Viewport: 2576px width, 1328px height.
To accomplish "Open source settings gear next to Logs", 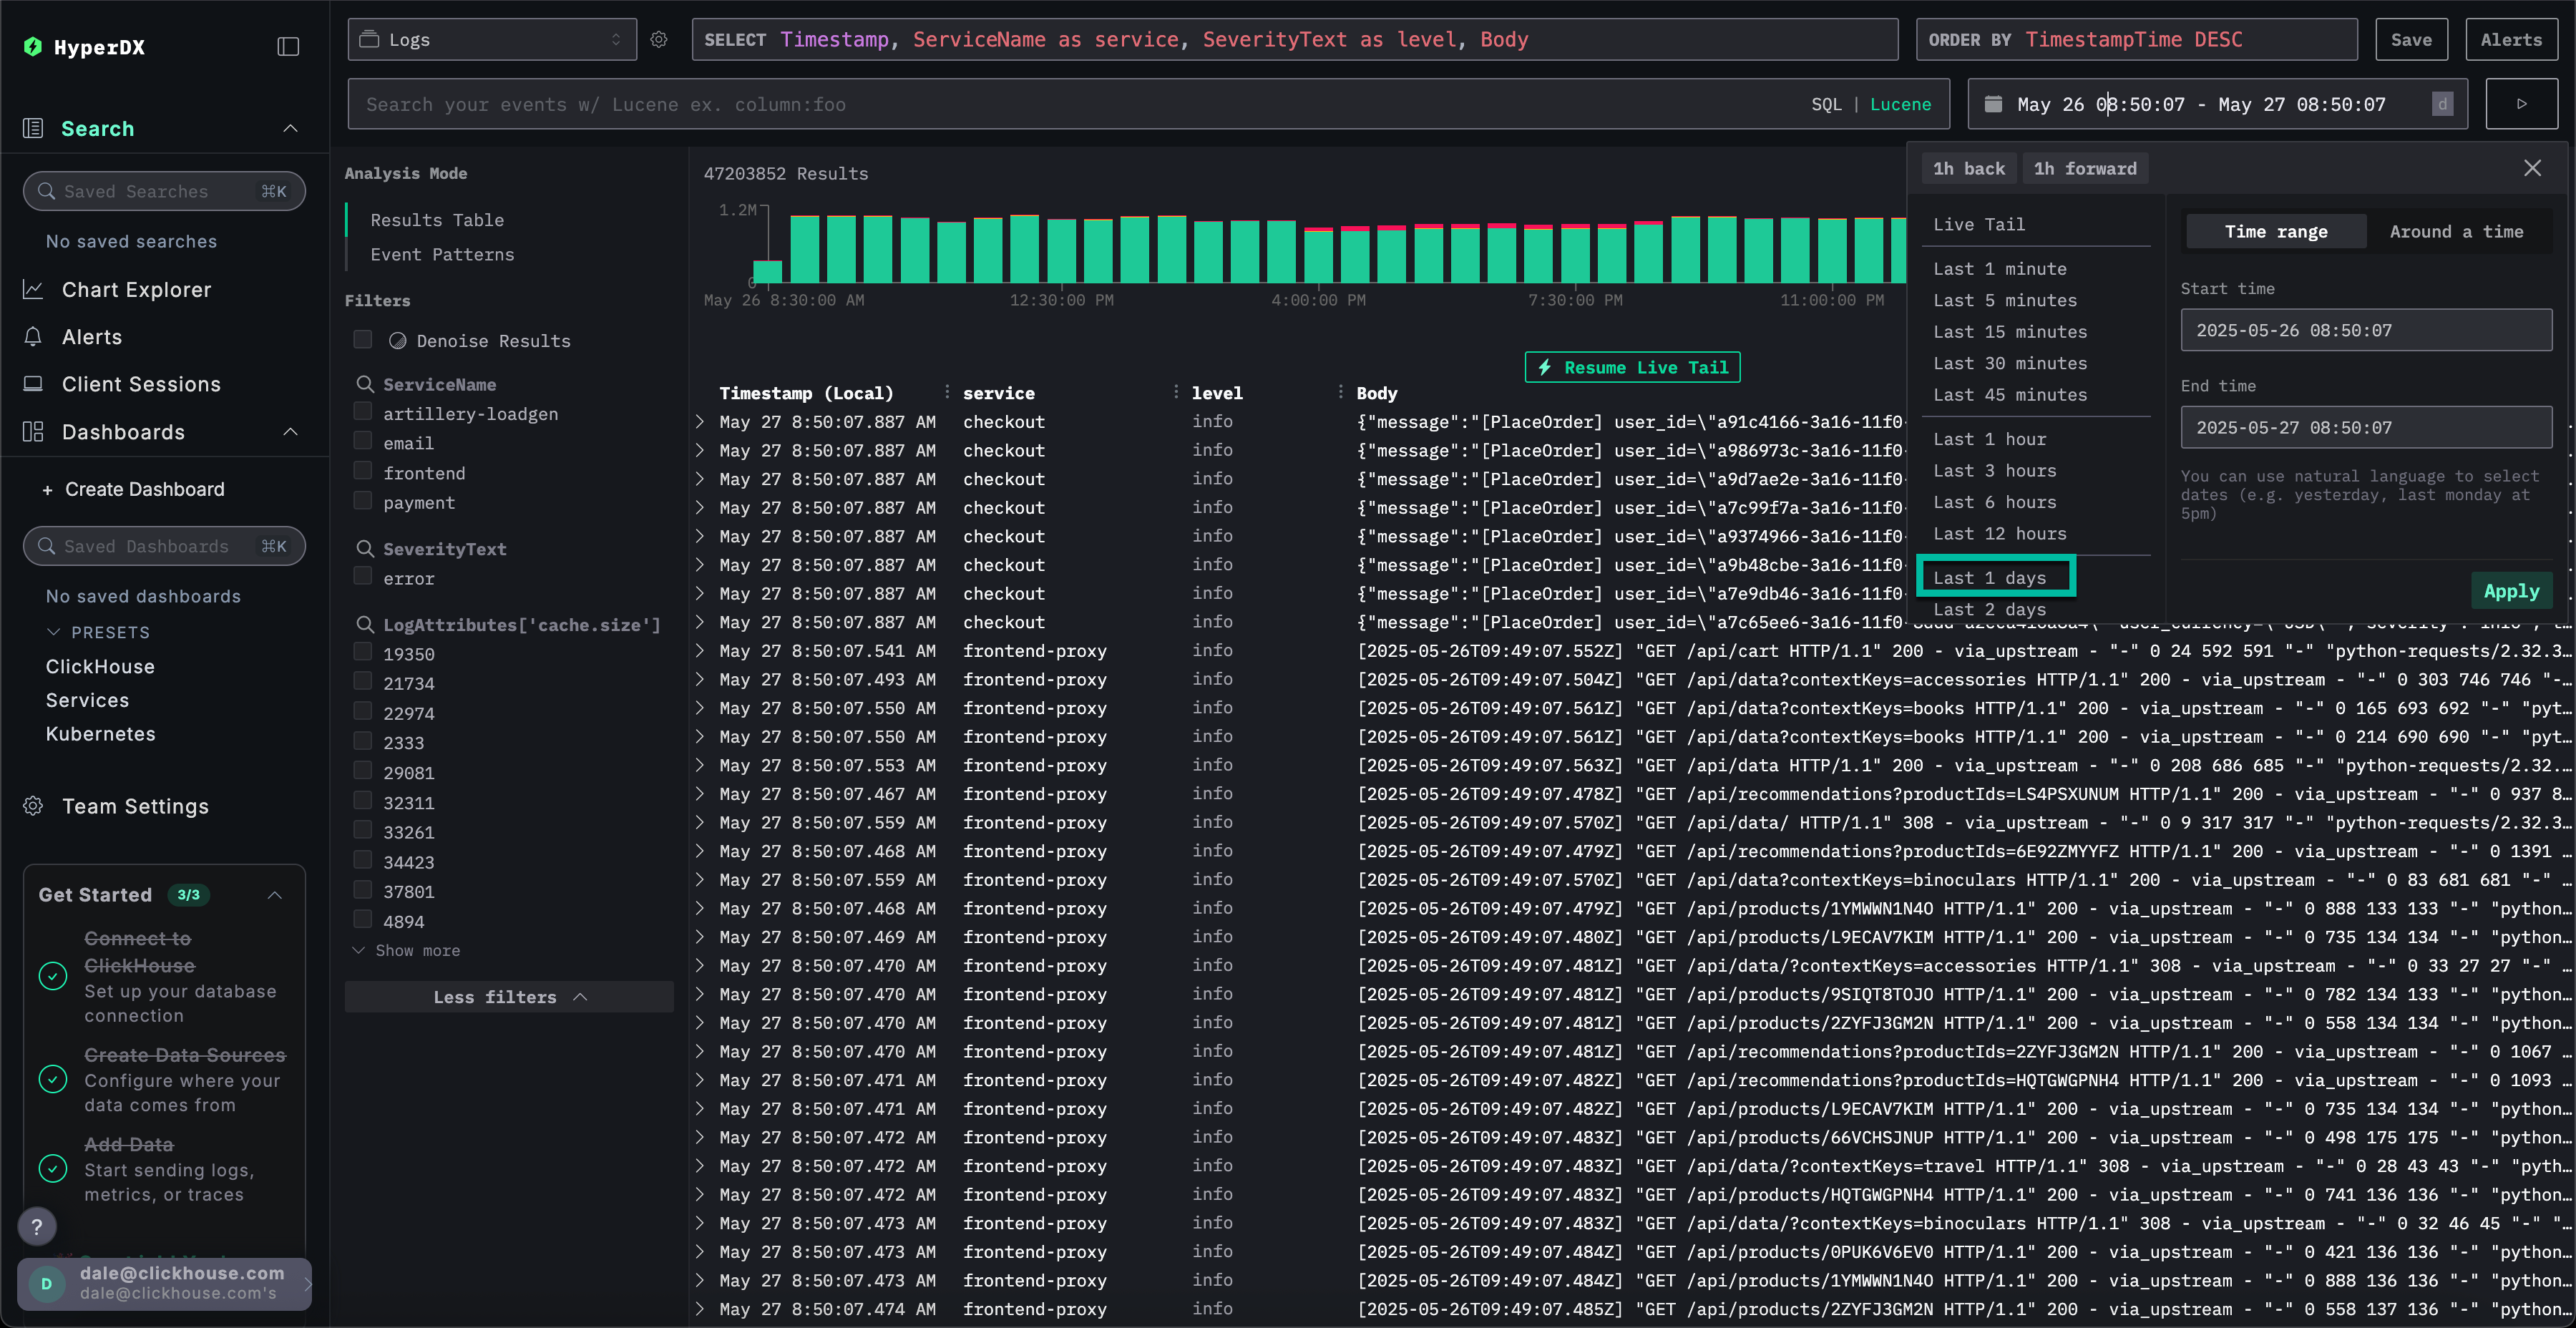I will 659,40.
